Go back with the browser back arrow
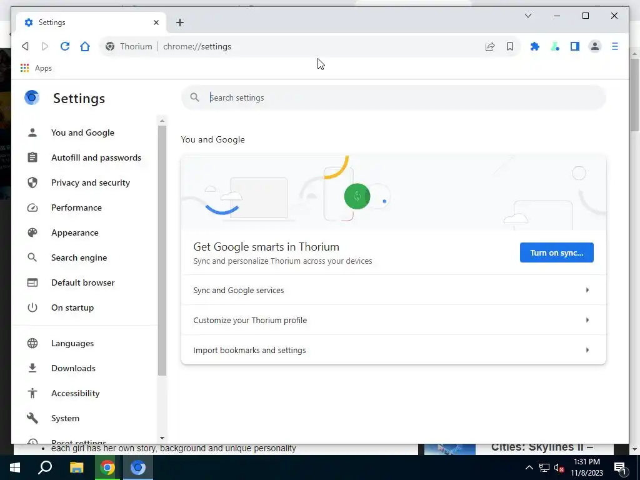640x480 pixels. pos(25,46)
